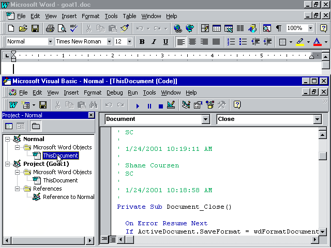331x248 pixels.
Task: Click the Tables and Borders icon
Action: click(205, 28)
